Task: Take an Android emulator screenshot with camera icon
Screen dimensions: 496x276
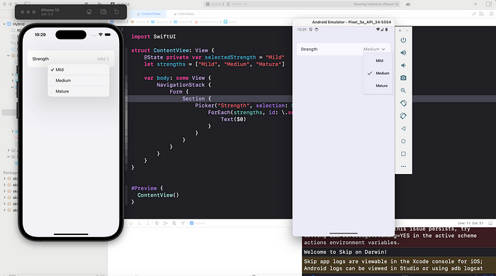Action: click(x=403, y=78)
